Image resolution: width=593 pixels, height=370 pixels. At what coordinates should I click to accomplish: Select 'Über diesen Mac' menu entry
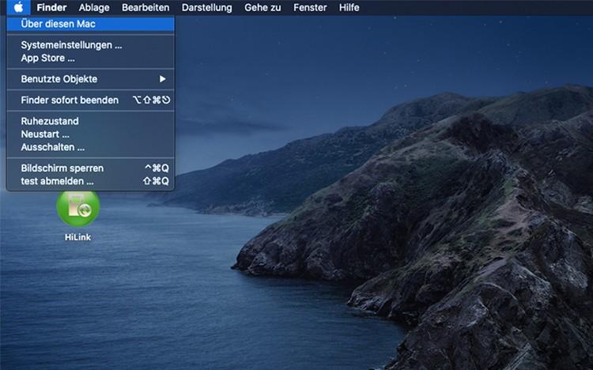pyautogui.click(x=58, y=24)
